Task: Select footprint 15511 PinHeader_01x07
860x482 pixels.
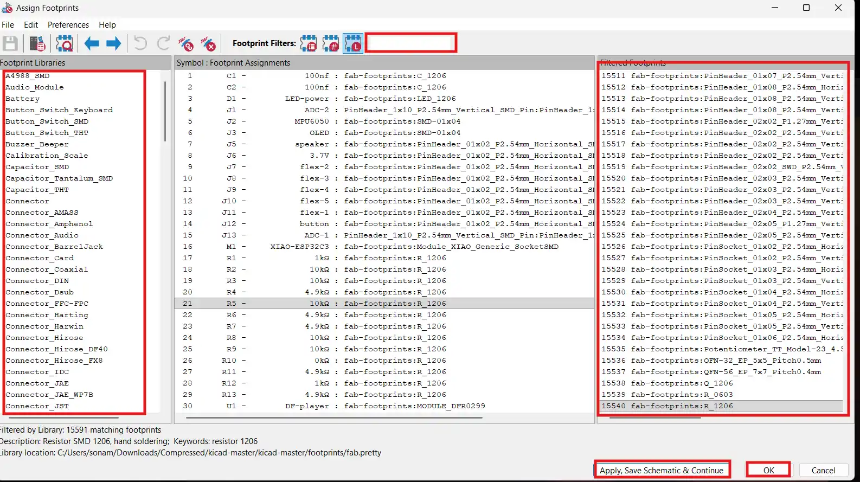Action: click(x=722, y=76)
